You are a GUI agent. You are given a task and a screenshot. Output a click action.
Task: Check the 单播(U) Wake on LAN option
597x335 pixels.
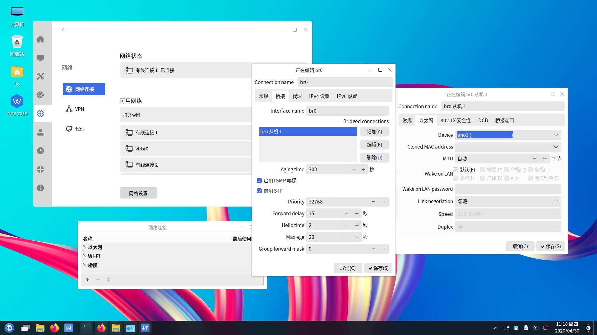pyautogui.click(x=506, y=170)
